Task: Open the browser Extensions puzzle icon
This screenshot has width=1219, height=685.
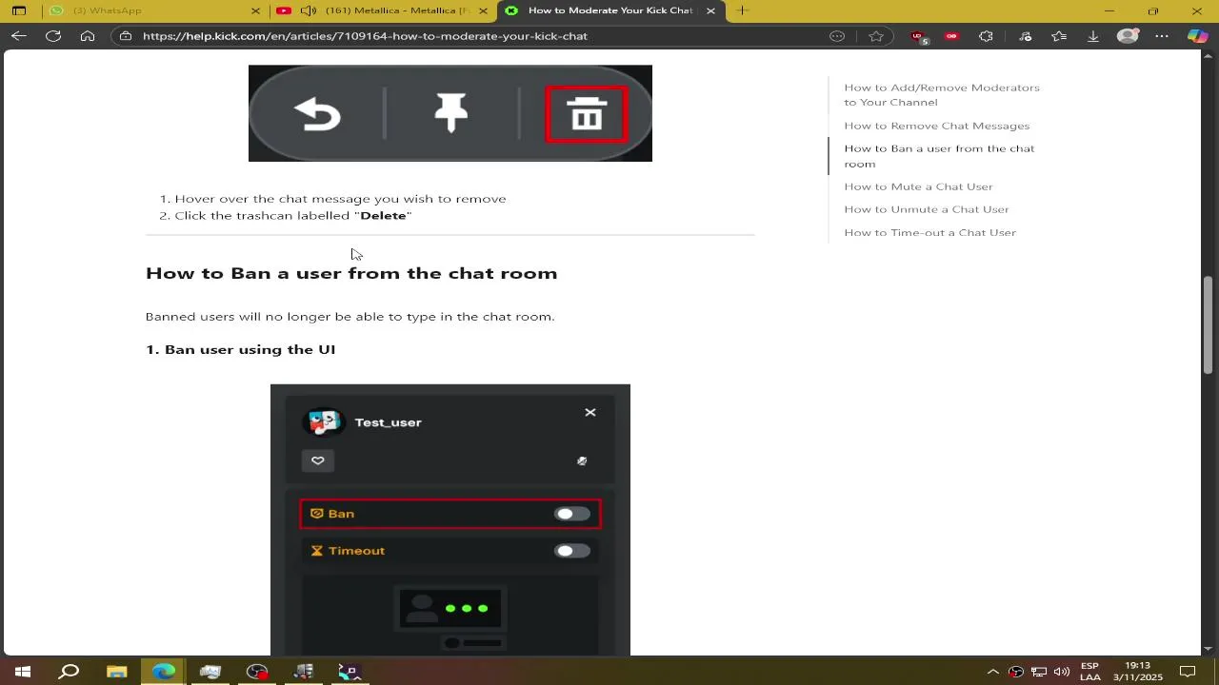Action: tap(987, 36)
